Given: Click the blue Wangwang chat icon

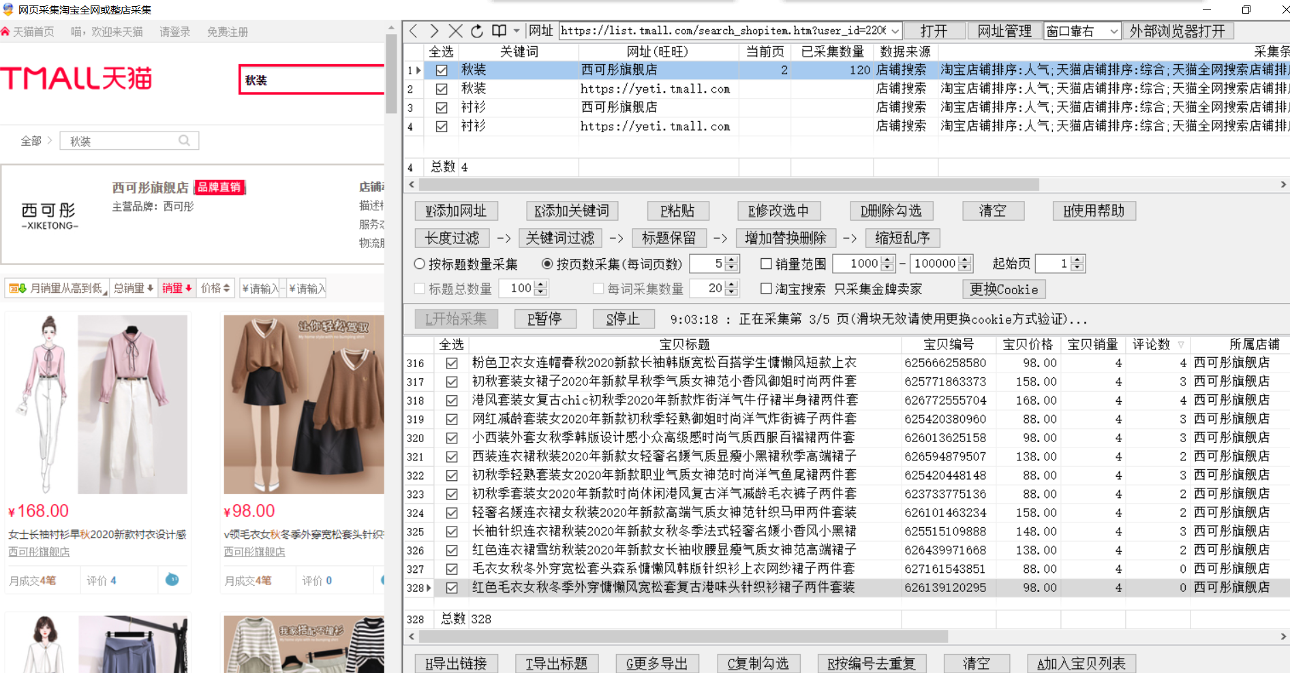Looking at the screenshot, I should 172,580.
